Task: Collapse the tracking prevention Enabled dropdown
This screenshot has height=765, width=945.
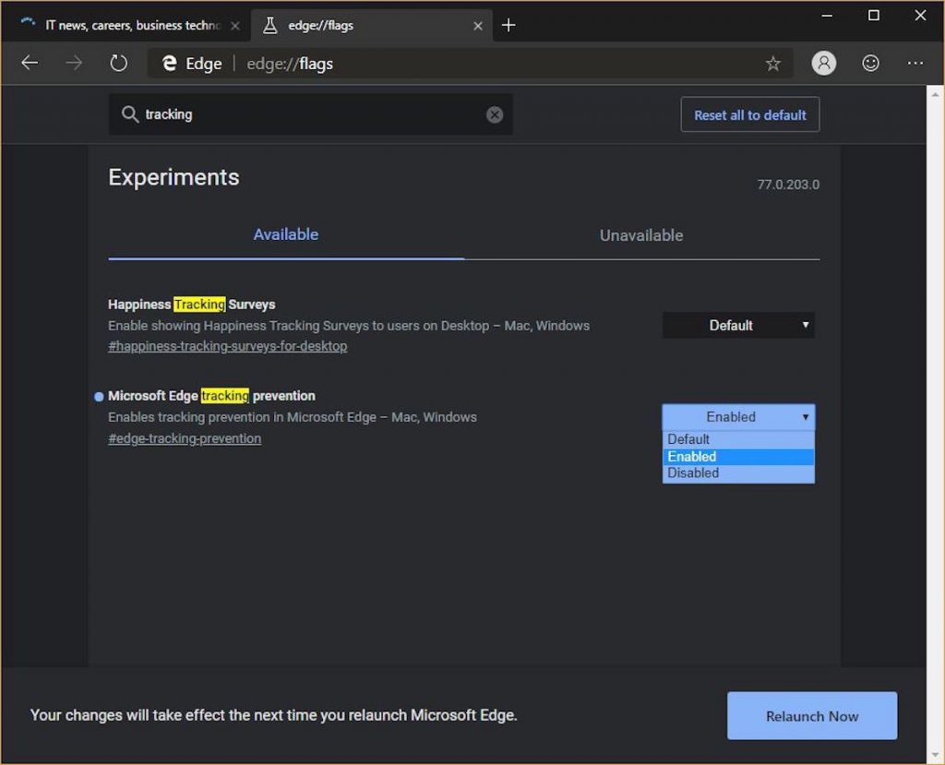Action: click(738, 417)
